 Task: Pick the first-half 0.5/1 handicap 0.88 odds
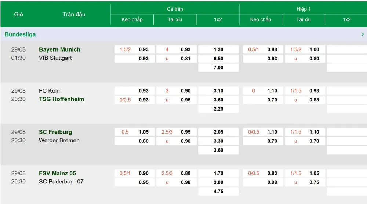point(263,49)
